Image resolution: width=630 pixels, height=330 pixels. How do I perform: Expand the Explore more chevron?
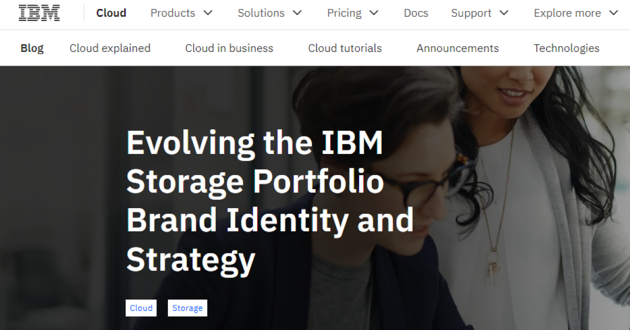pos(614,13)
